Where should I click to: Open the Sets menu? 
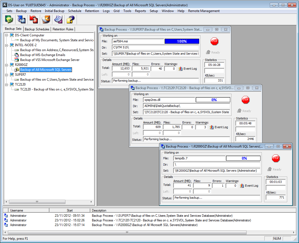pyautogui.click(x=9, y=11)
